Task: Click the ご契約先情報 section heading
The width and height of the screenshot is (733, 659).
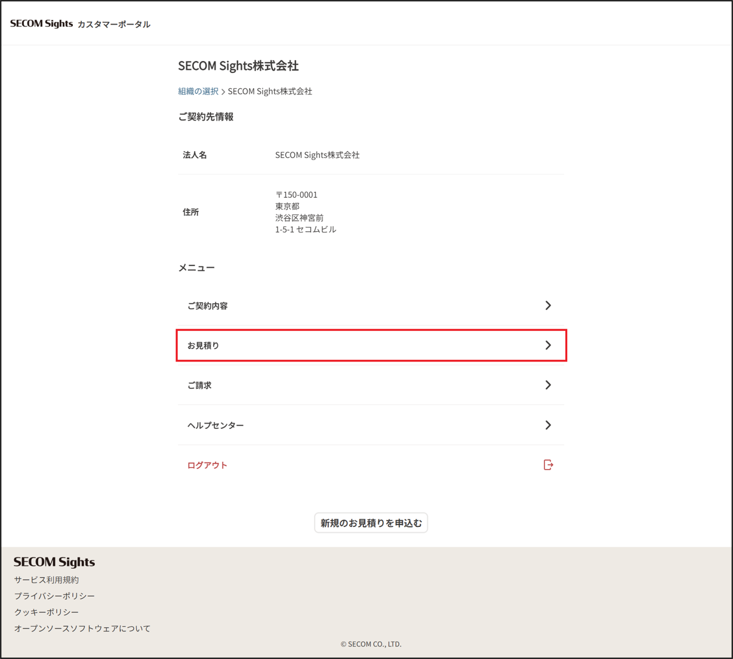Action: click(x=205, y=117)
